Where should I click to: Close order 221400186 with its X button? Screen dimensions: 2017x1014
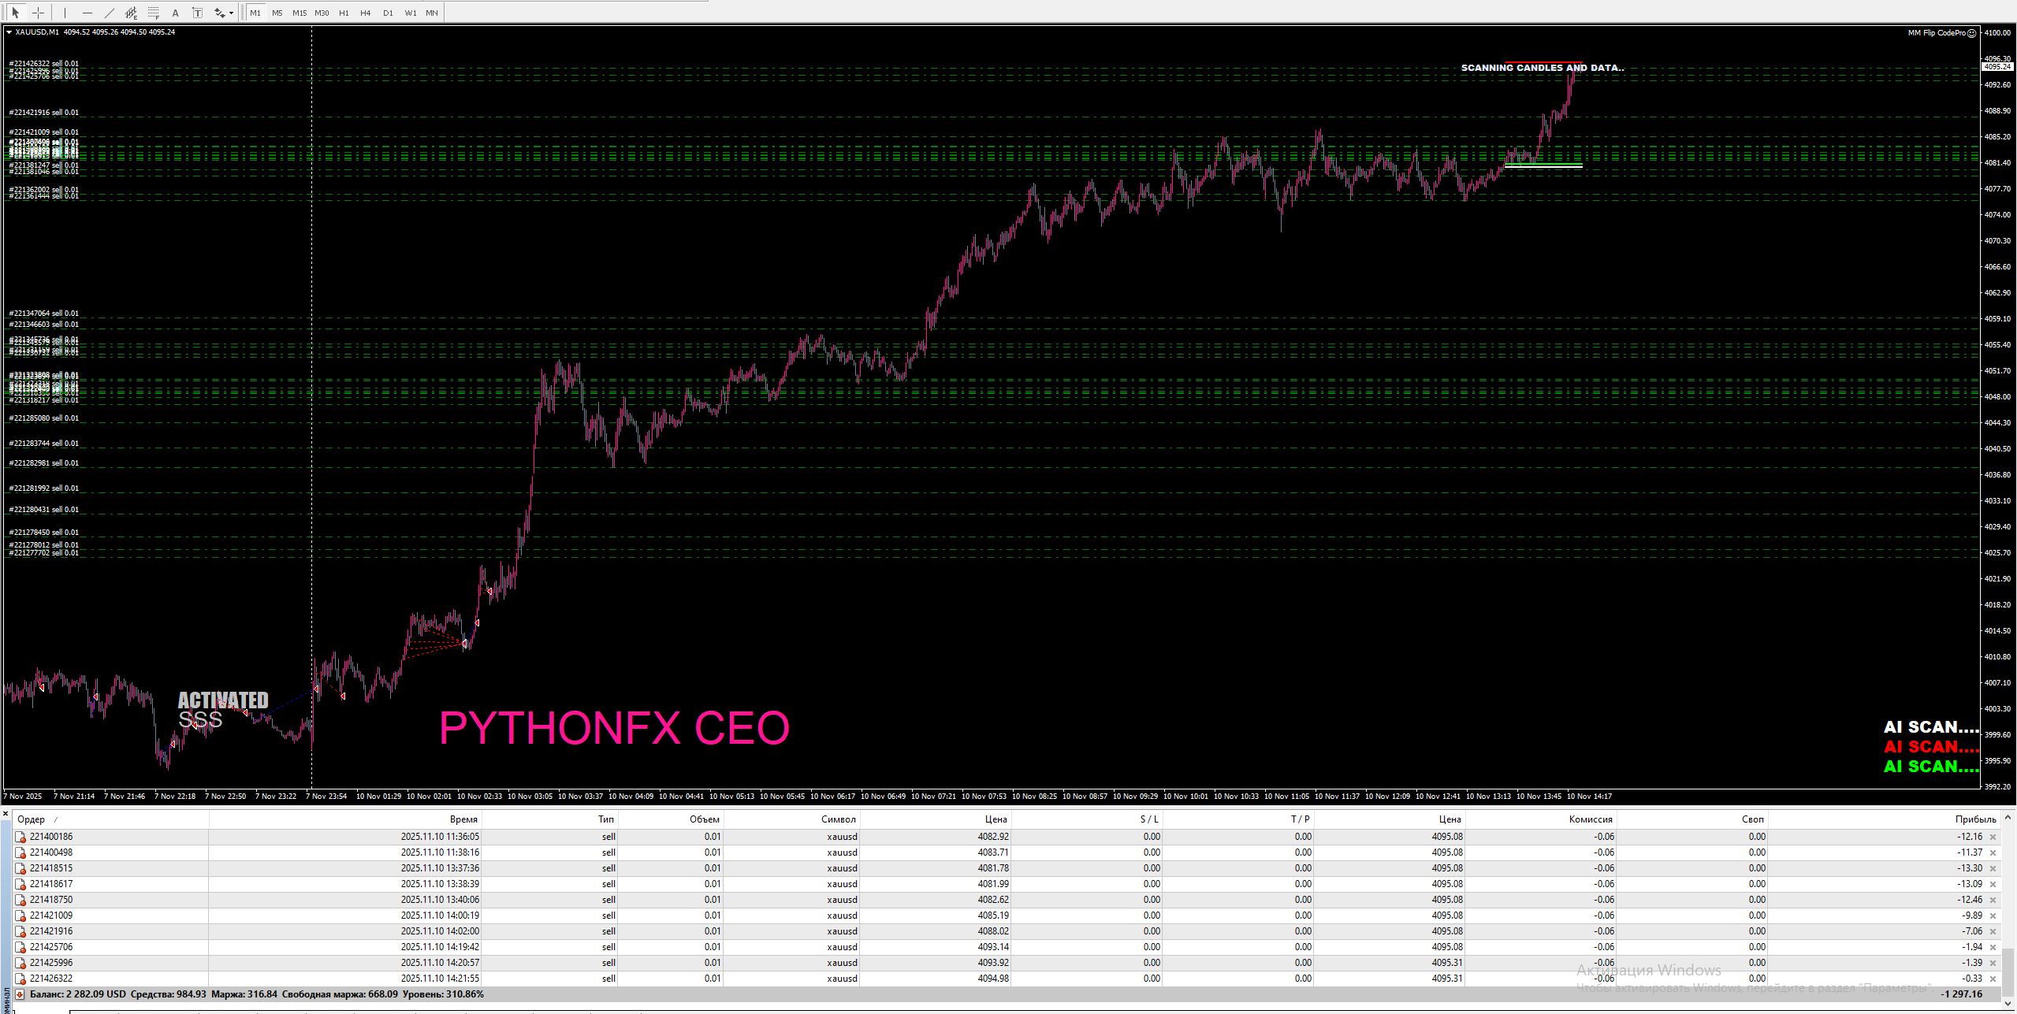[1993, 838]
